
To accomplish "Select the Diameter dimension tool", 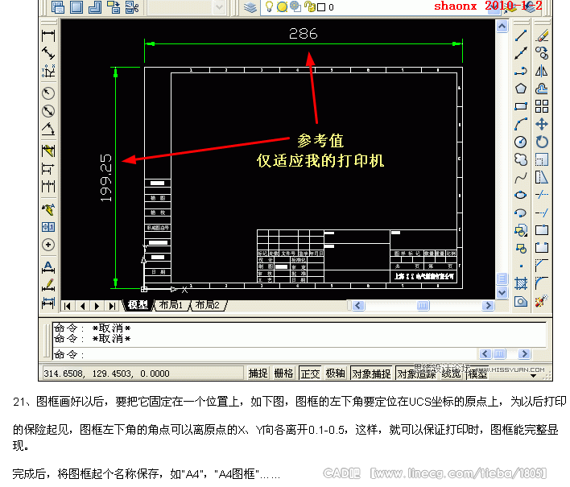I will (x=48, y=111).
